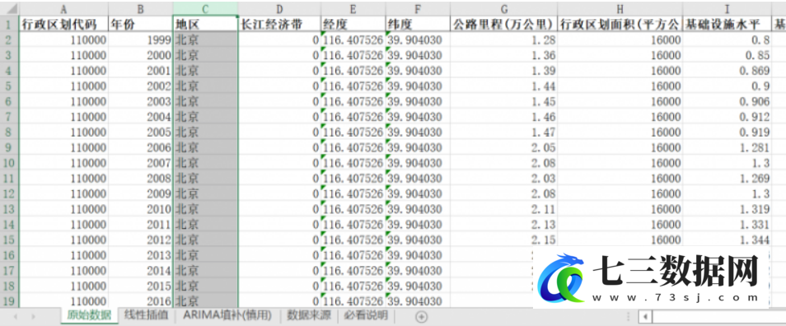Click the 地区 header cell
The image size is (786, 326).
tap(205, 24)
